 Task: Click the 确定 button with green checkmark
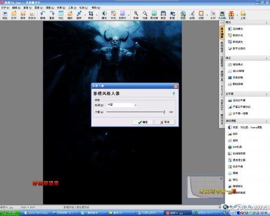(x=143, y=122)
